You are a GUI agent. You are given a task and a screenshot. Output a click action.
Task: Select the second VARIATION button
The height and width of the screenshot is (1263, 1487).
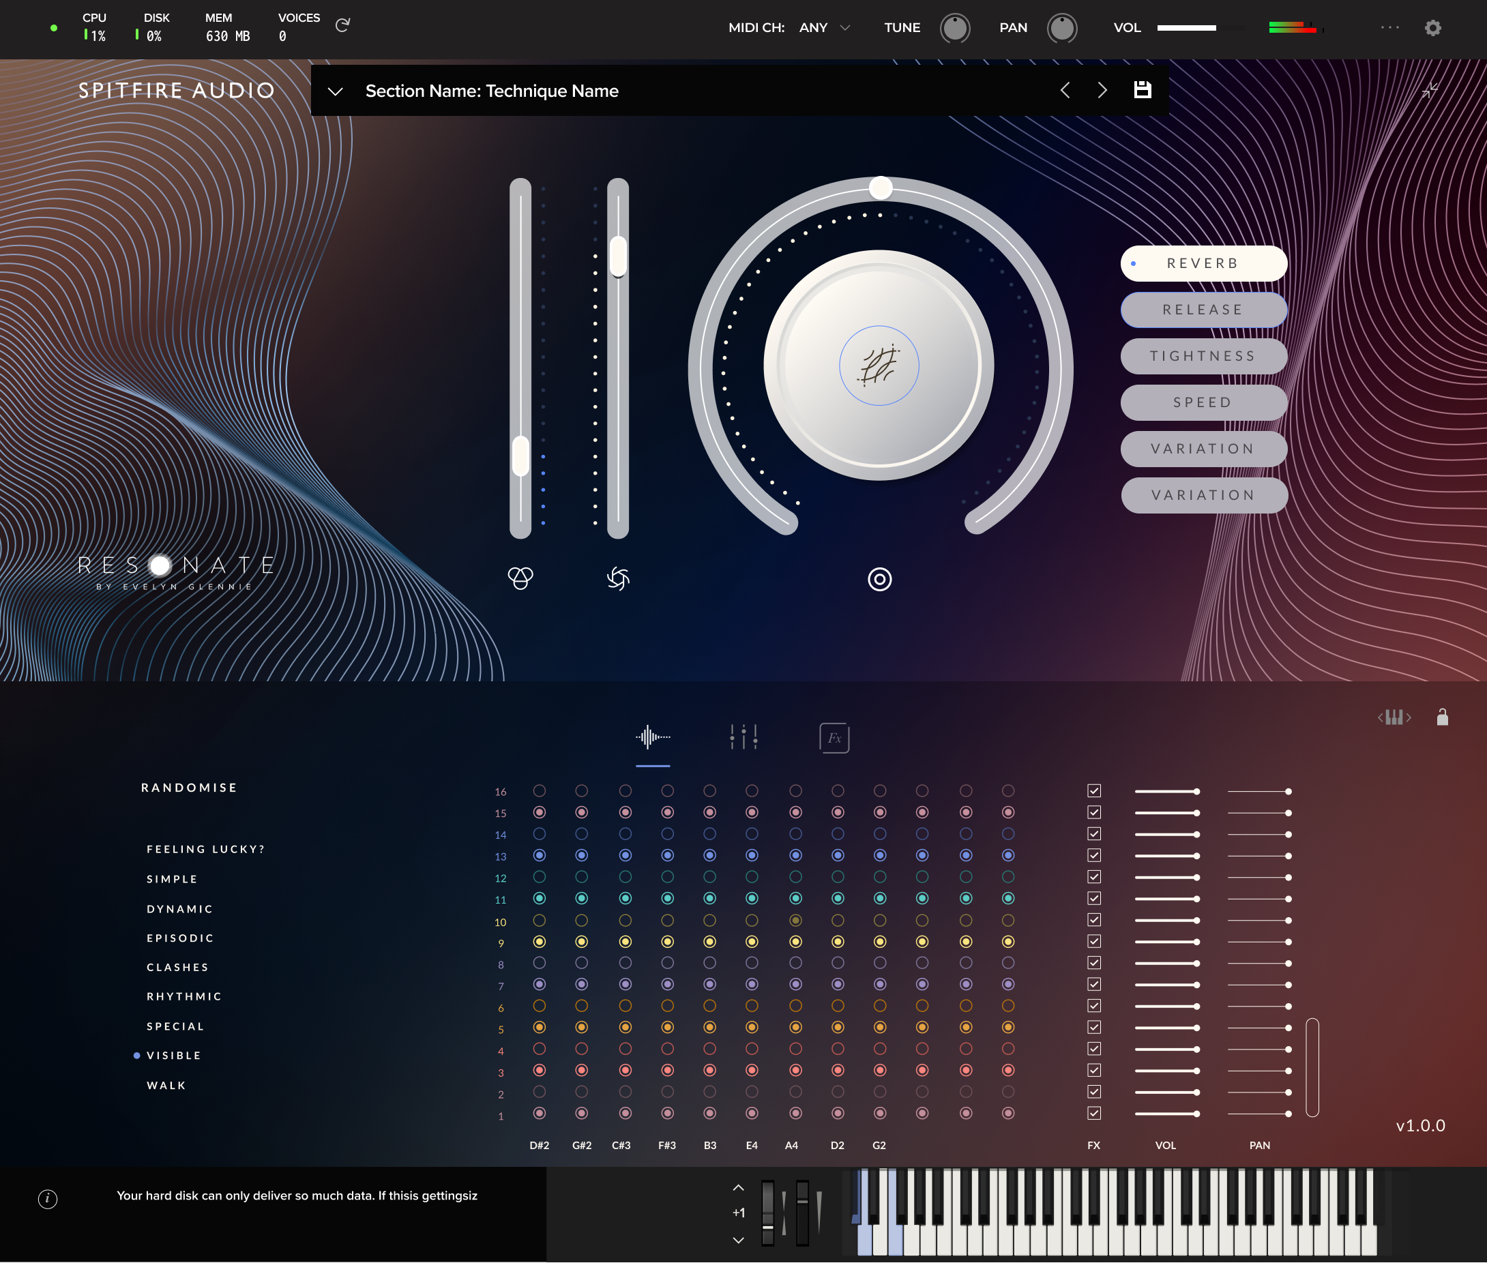click(1203, 496)
